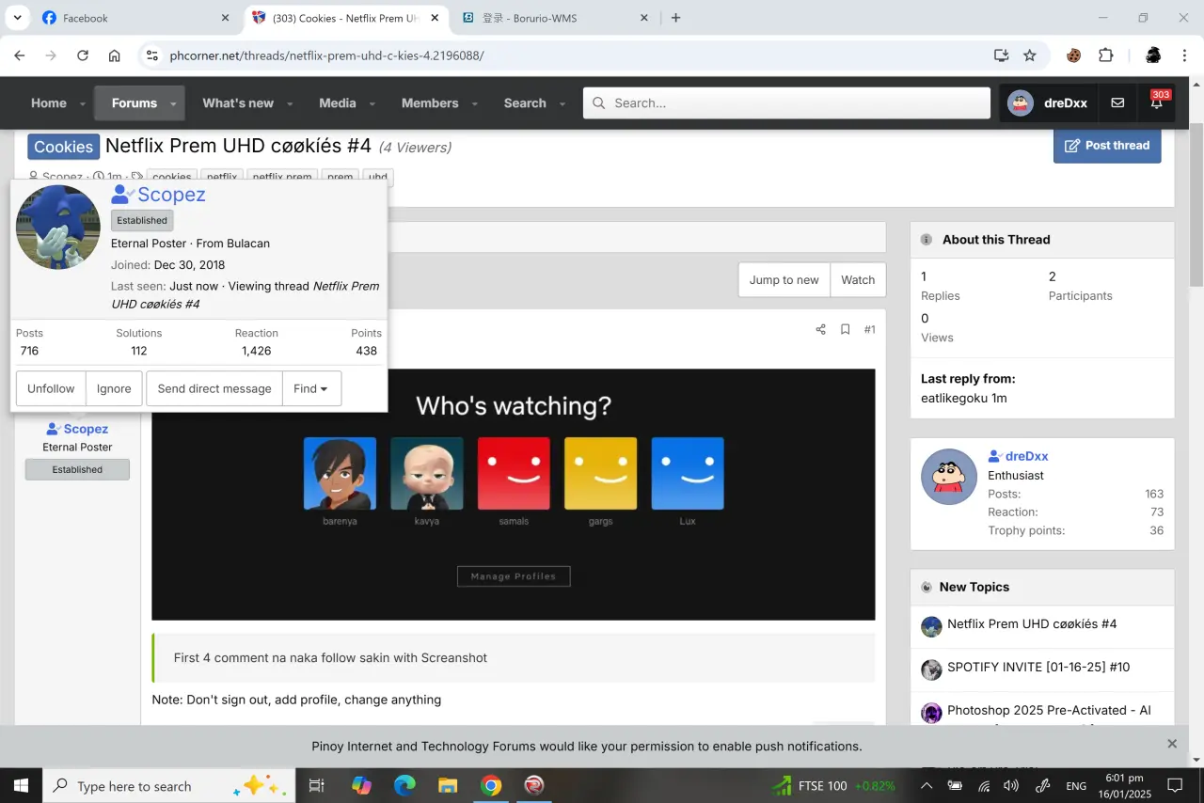Image resolution: width=1204 pixels, height=803 pixels.
Task: Click the install app icon in address bar
Action: click(1001, 55)
